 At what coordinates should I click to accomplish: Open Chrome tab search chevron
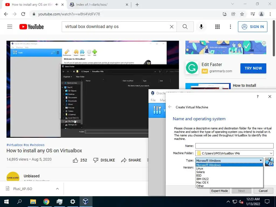point(233,4)
